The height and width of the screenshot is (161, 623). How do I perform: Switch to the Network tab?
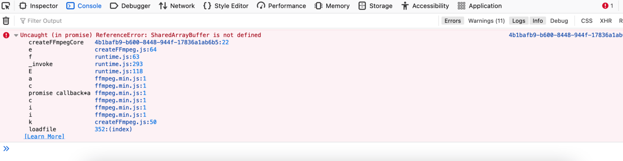coord(177,6)
